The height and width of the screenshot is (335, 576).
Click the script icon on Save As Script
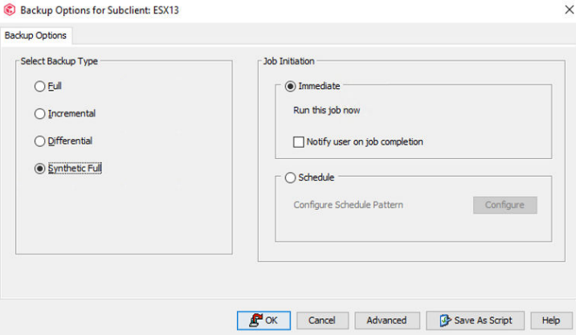(443, 320)
